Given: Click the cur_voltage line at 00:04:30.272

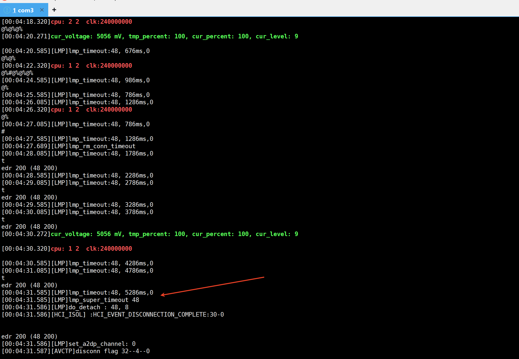Looking at the screenshot, I should (x=150, y=234).
